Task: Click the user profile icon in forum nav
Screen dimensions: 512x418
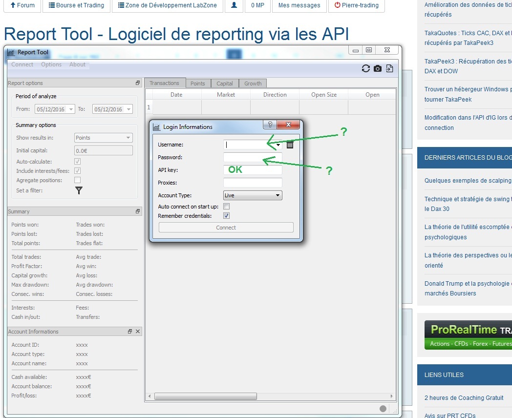Action: pyautogui.click(x=234, y=5)
